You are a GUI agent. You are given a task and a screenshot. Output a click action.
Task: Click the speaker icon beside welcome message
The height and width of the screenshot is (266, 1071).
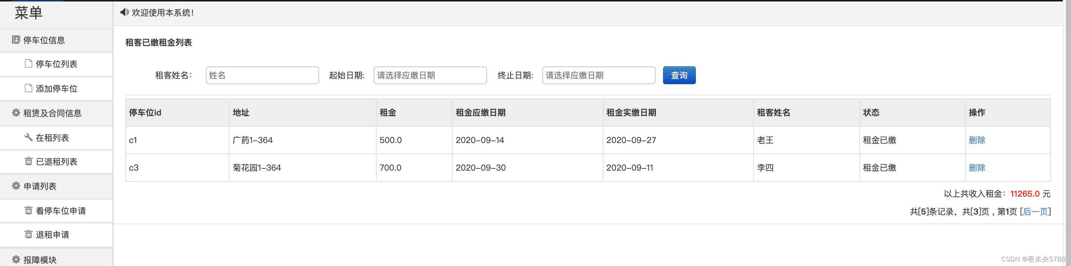coord(124,12)
